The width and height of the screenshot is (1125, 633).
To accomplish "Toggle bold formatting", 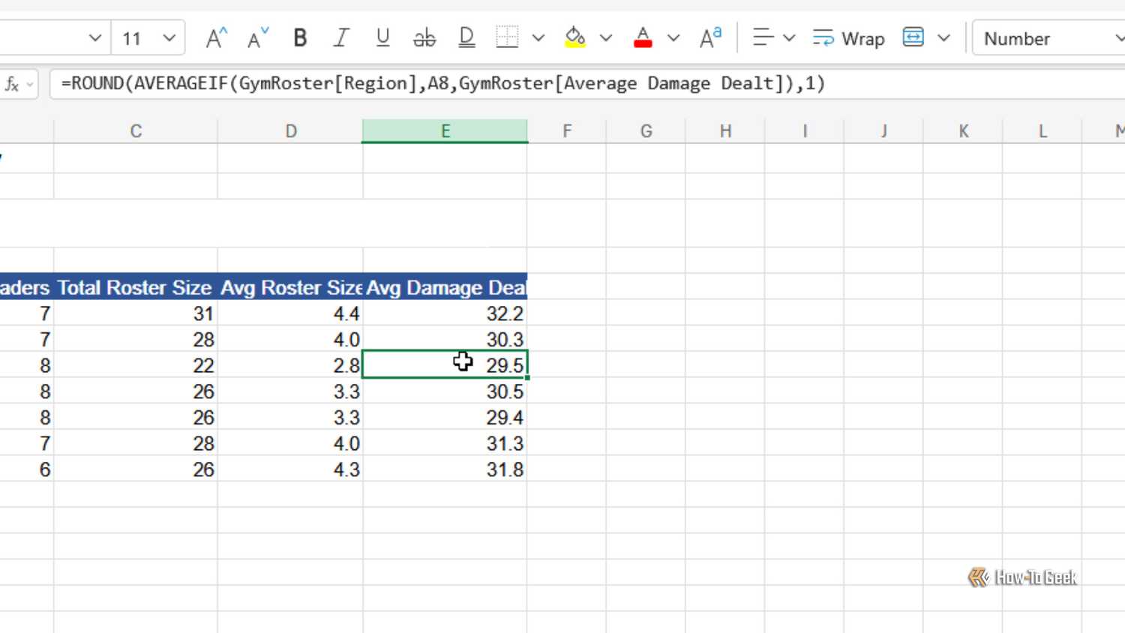I will pos(300,38).
